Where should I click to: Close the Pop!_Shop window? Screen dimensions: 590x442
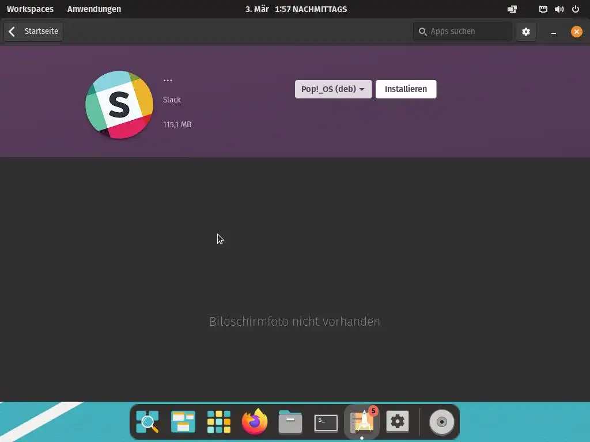pos(576,32)
